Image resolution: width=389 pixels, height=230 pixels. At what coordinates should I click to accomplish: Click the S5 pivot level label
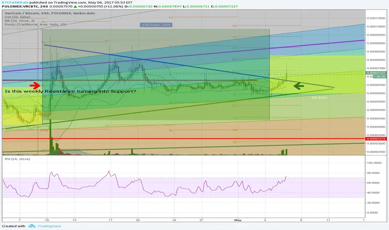[x=235, y=142]
